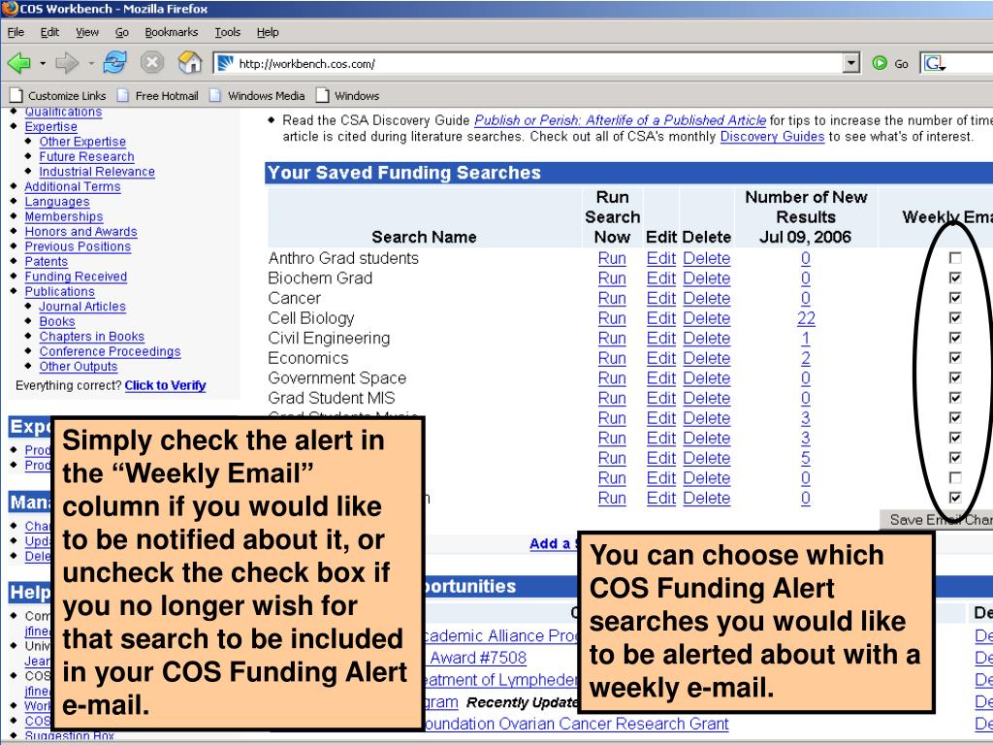This screenshot has height=745, width=993.
Task: Edit the Economics search
Action: pos(661,358)
